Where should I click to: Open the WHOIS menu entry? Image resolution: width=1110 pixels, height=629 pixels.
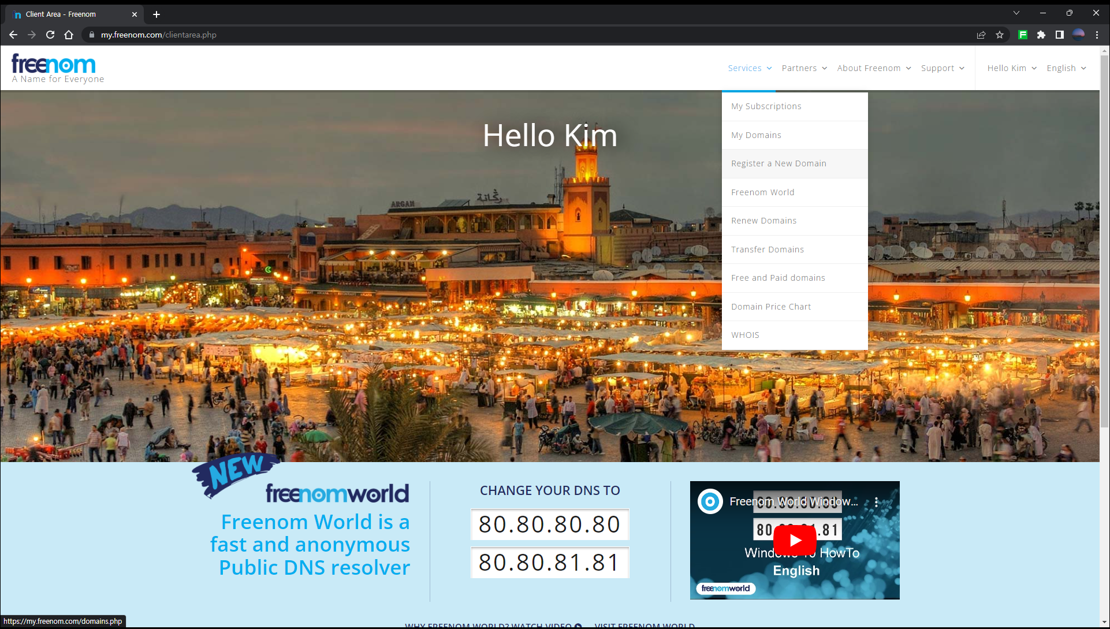coord(745,335)
